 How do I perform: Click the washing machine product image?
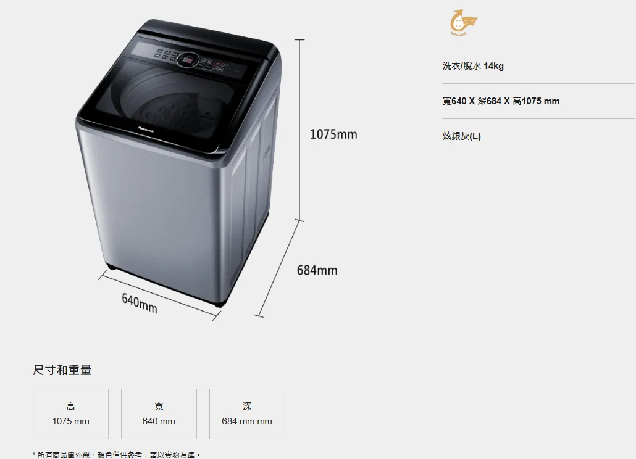[x=178, y=162]
